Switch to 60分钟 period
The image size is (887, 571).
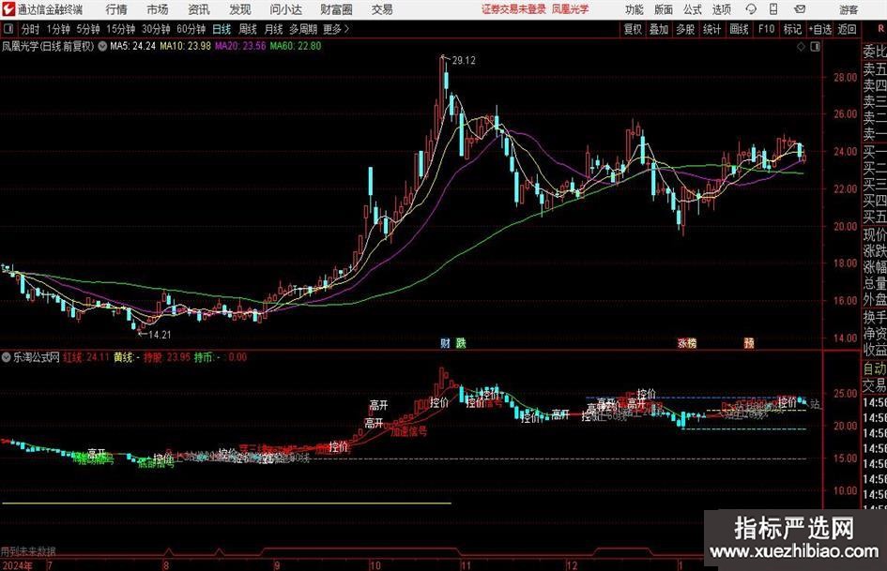191,29
